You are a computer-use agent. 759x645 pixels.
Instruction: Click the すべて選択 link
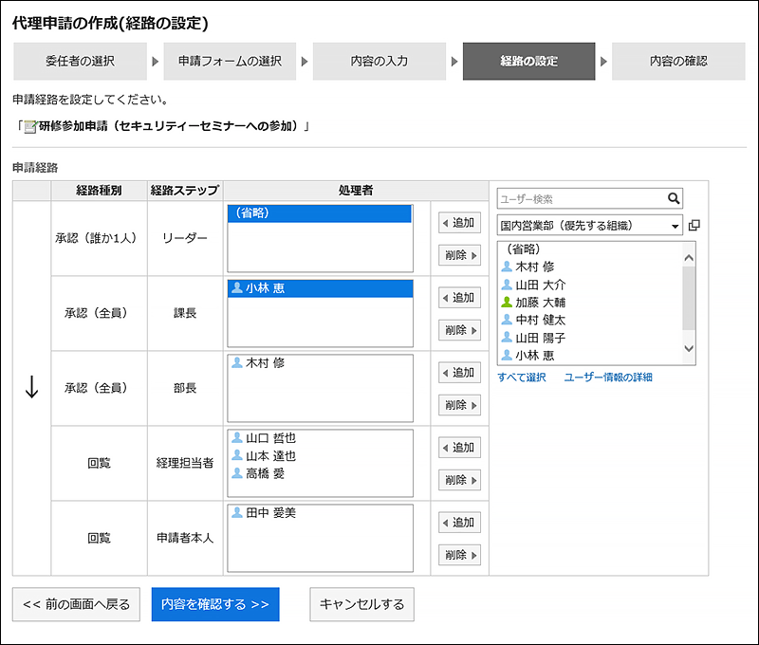point(521,378)
